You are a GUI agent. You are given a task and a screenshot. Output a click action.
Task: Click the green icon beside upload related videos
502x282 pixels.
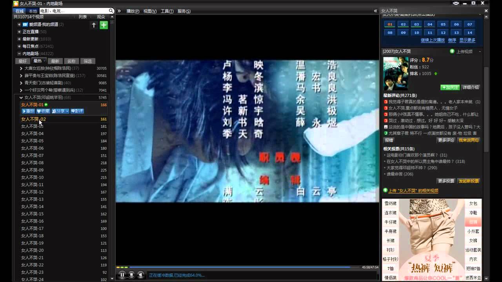(385, 190)
